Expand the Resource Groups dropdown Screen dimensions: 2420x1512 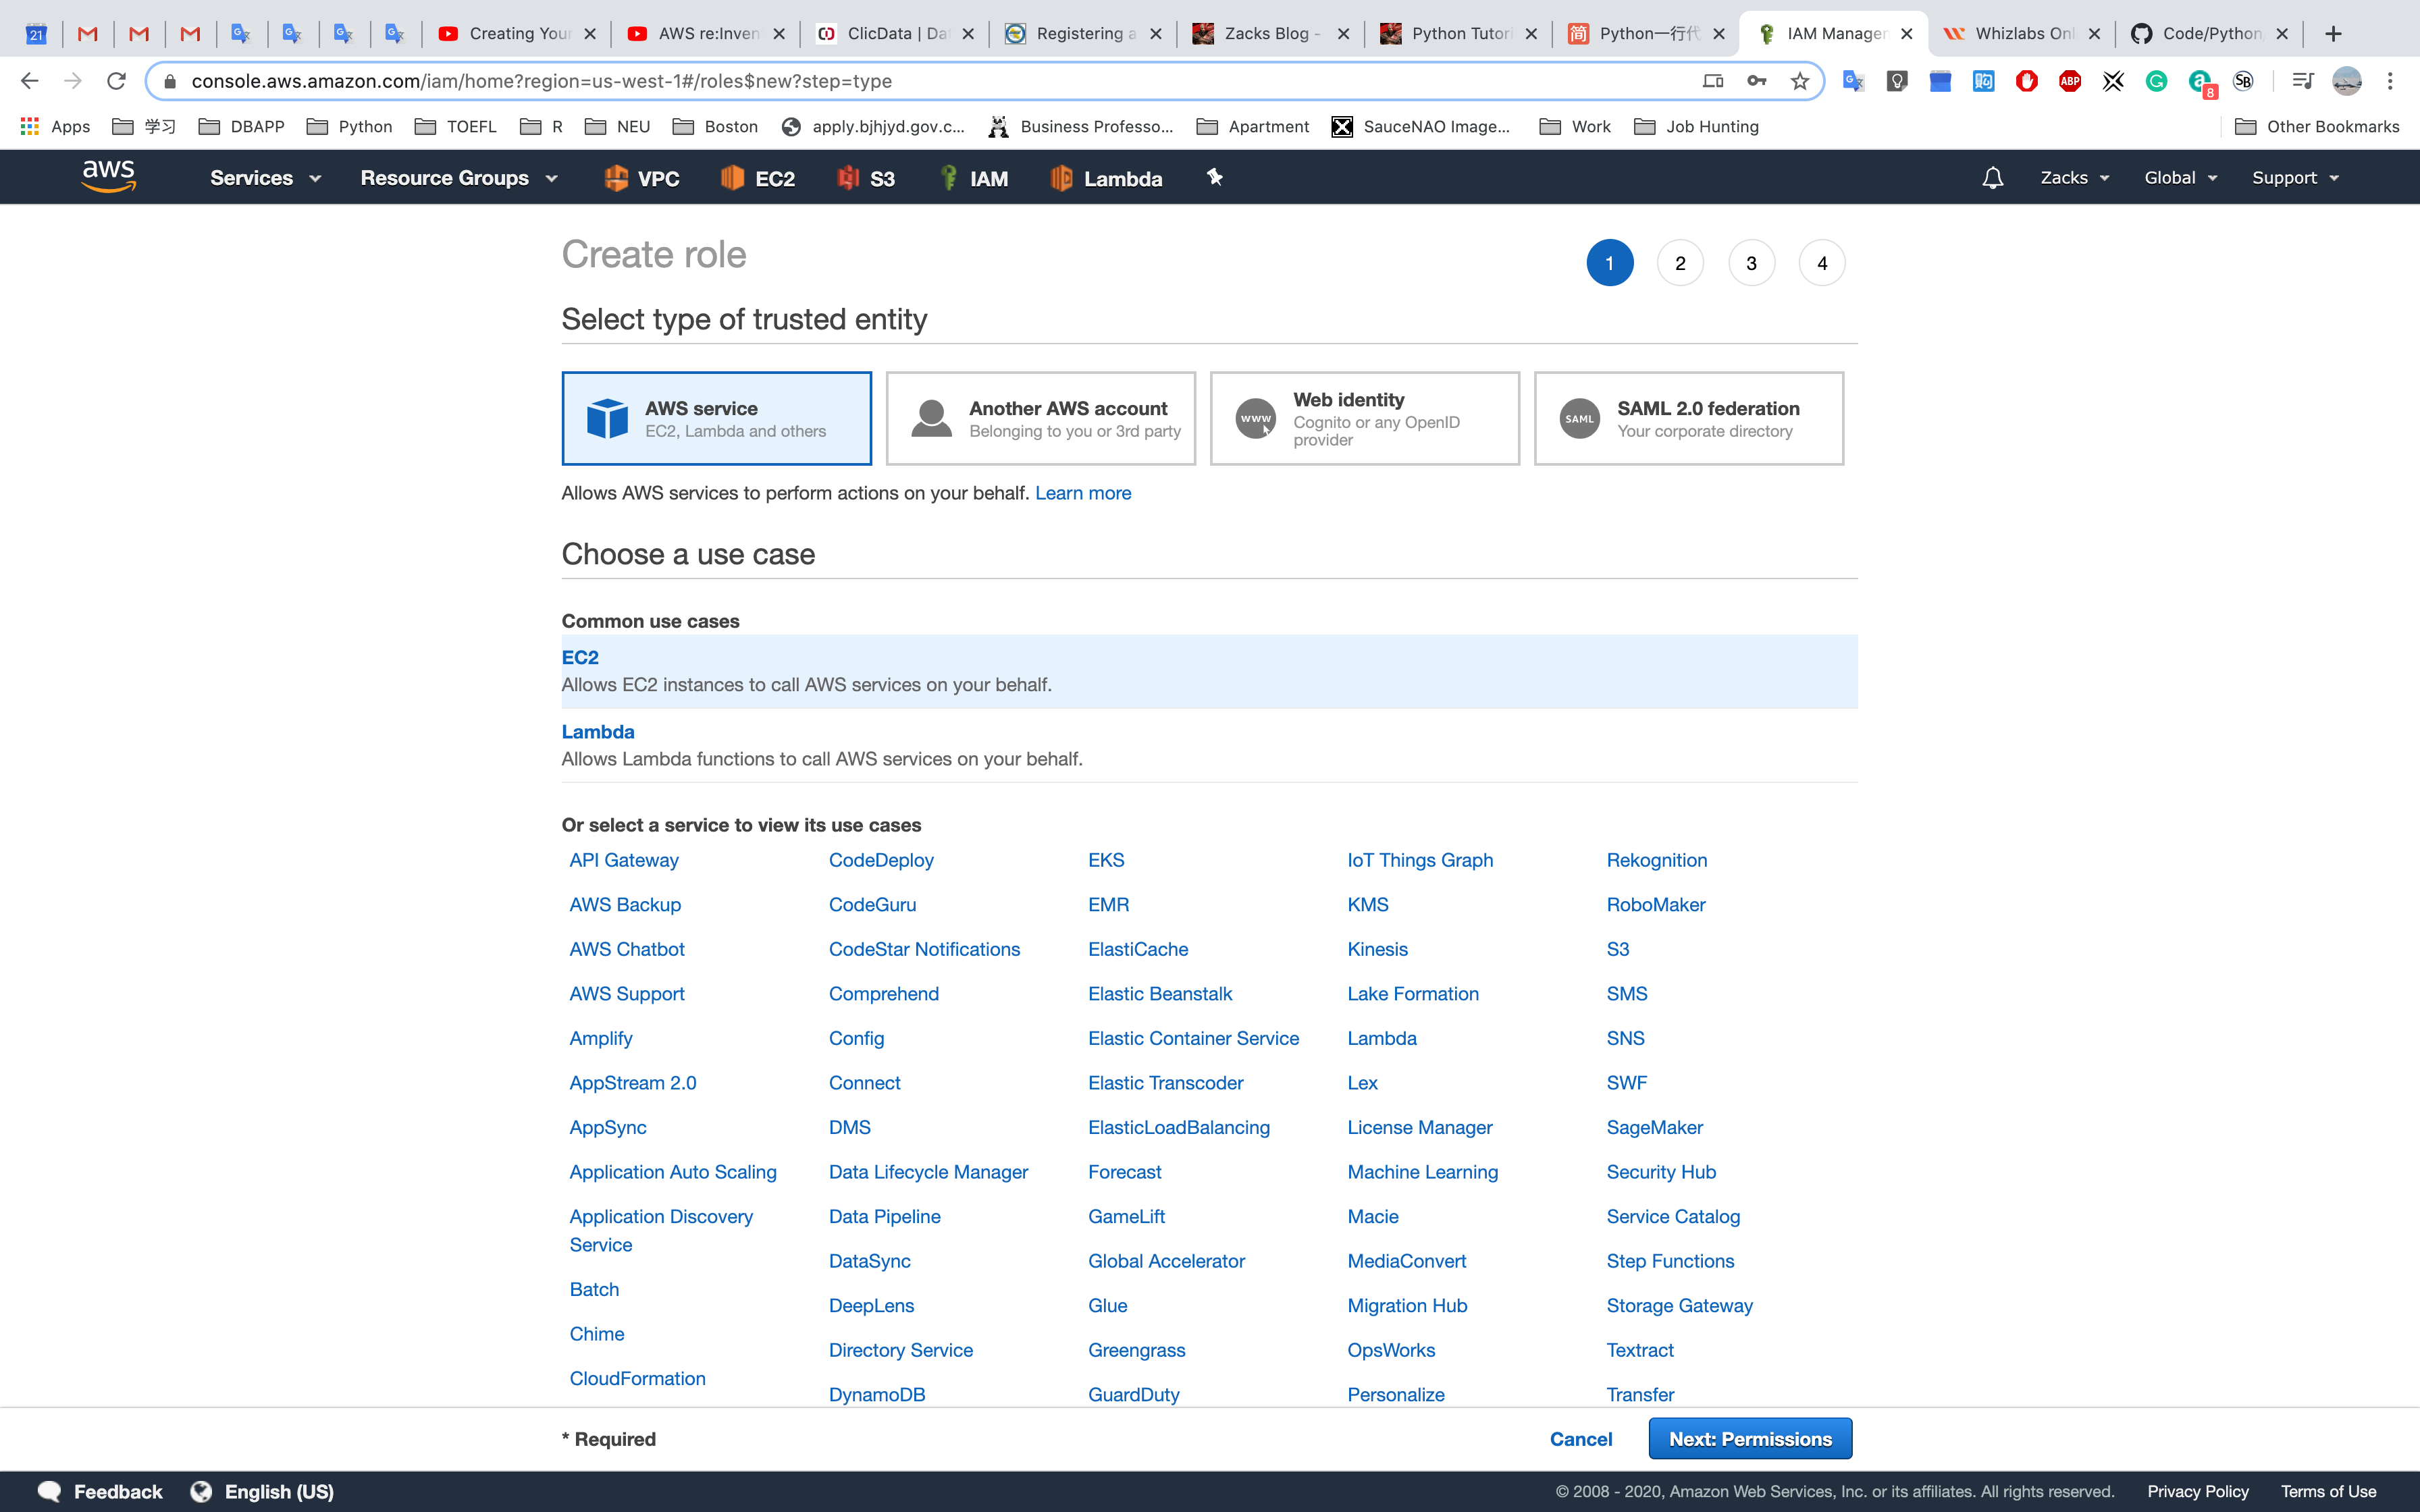[x=458, y=178]
